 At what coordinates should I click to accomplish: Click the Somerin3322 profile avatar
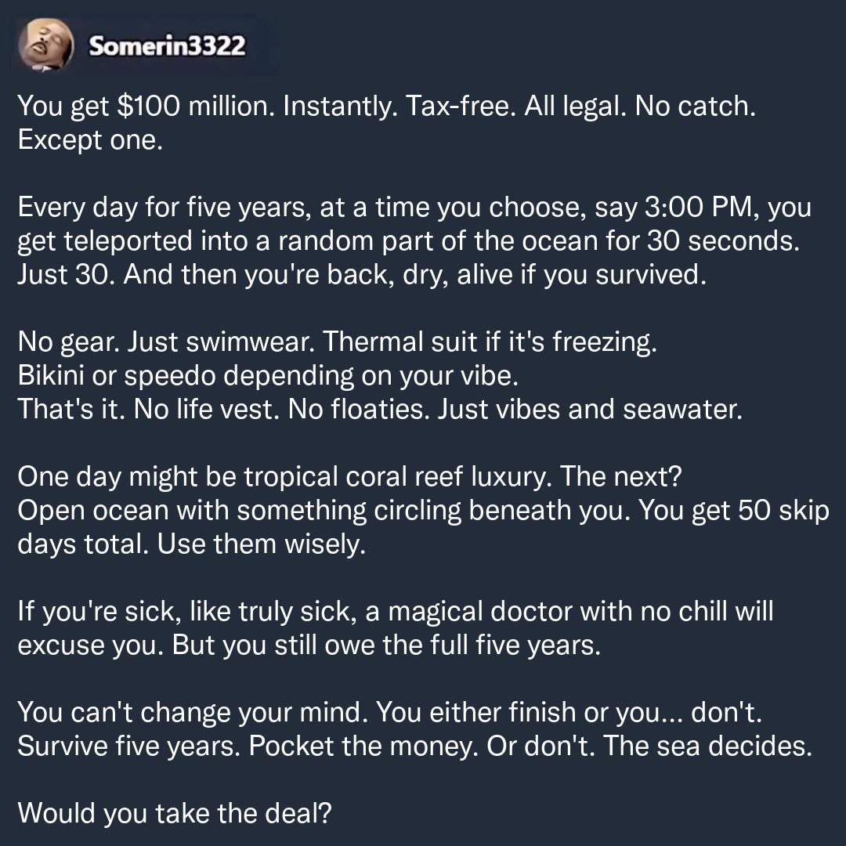point(49,45)
